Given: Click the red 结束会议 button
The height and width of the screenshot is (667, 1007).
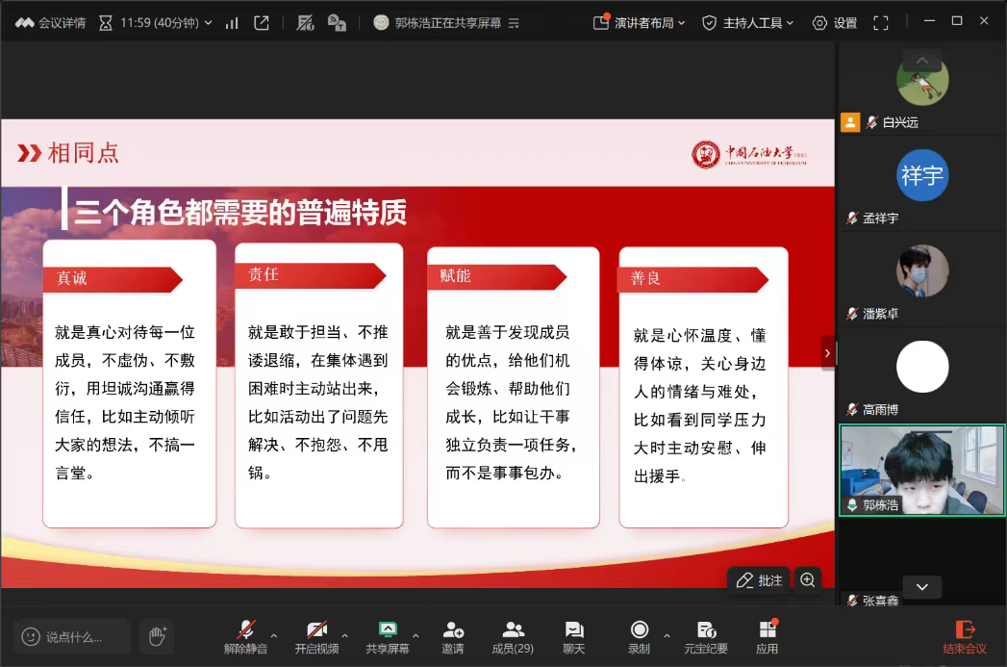Looking at the screenshot, I should pos(965,636).
